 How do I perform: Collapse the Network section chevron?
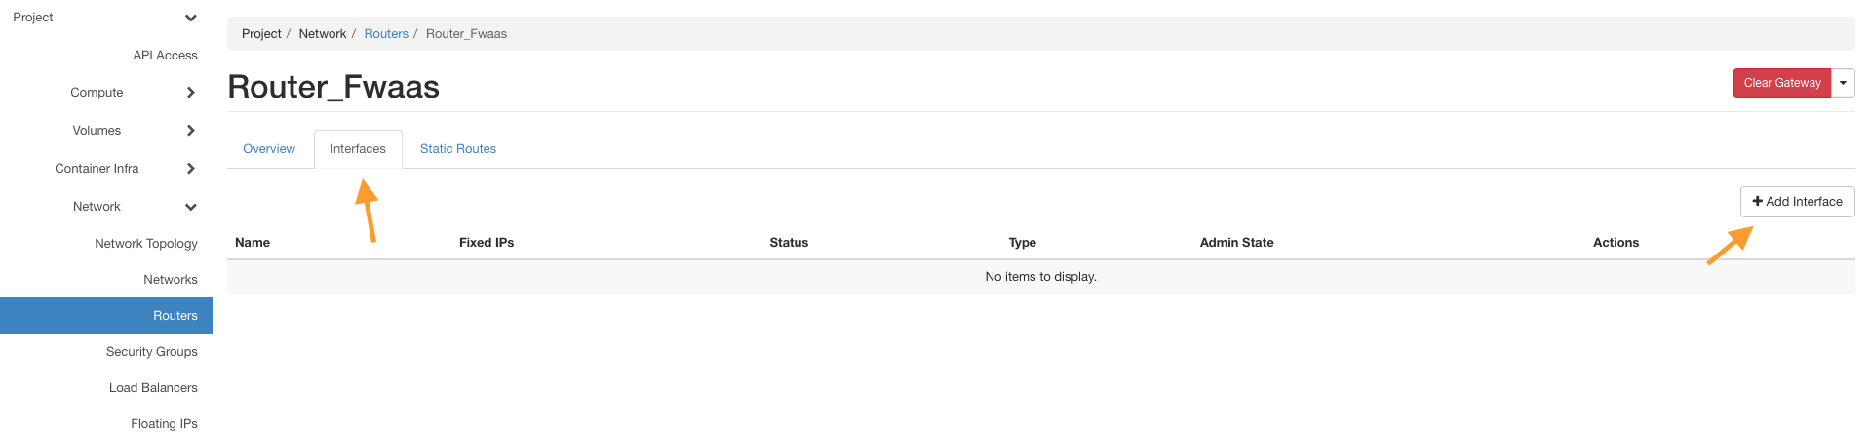click(x=191, y=207)
